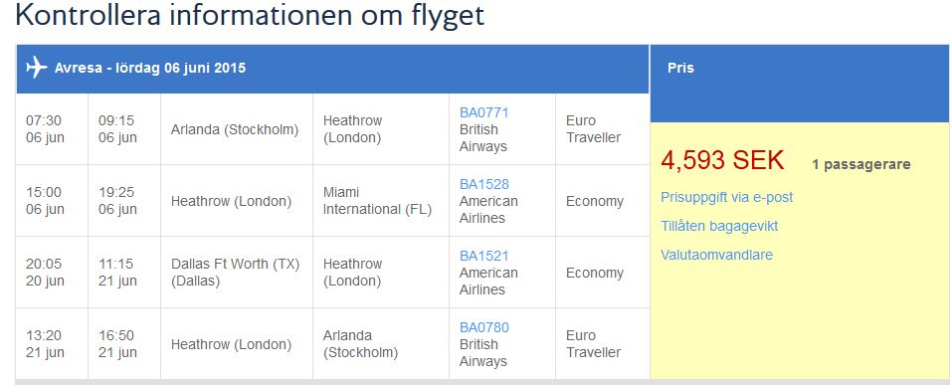Viewport: 952px width, 385px height.
Task: Click the 4,593 SEK price text
Action: pos(722,161)
